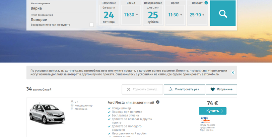Open the Ford Fiesta или аналогичный title
Viewport: 272px width, 137px height.
pyautogui.click(x=131, y=103)
